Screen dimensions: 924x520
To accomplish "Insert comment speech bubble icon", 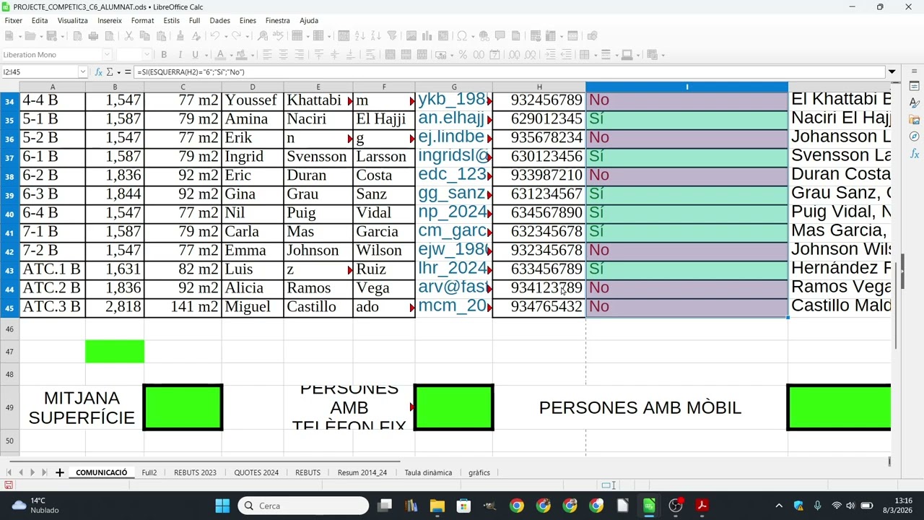I will coord(500,35).
